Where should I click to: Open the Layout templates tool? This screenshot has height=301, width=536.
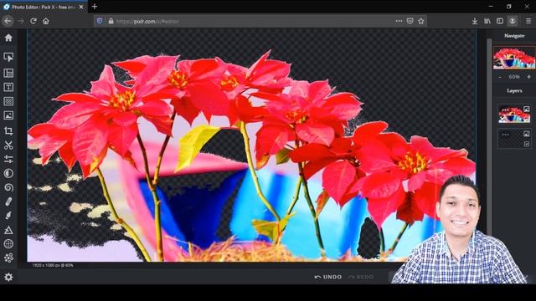point(8,73)
